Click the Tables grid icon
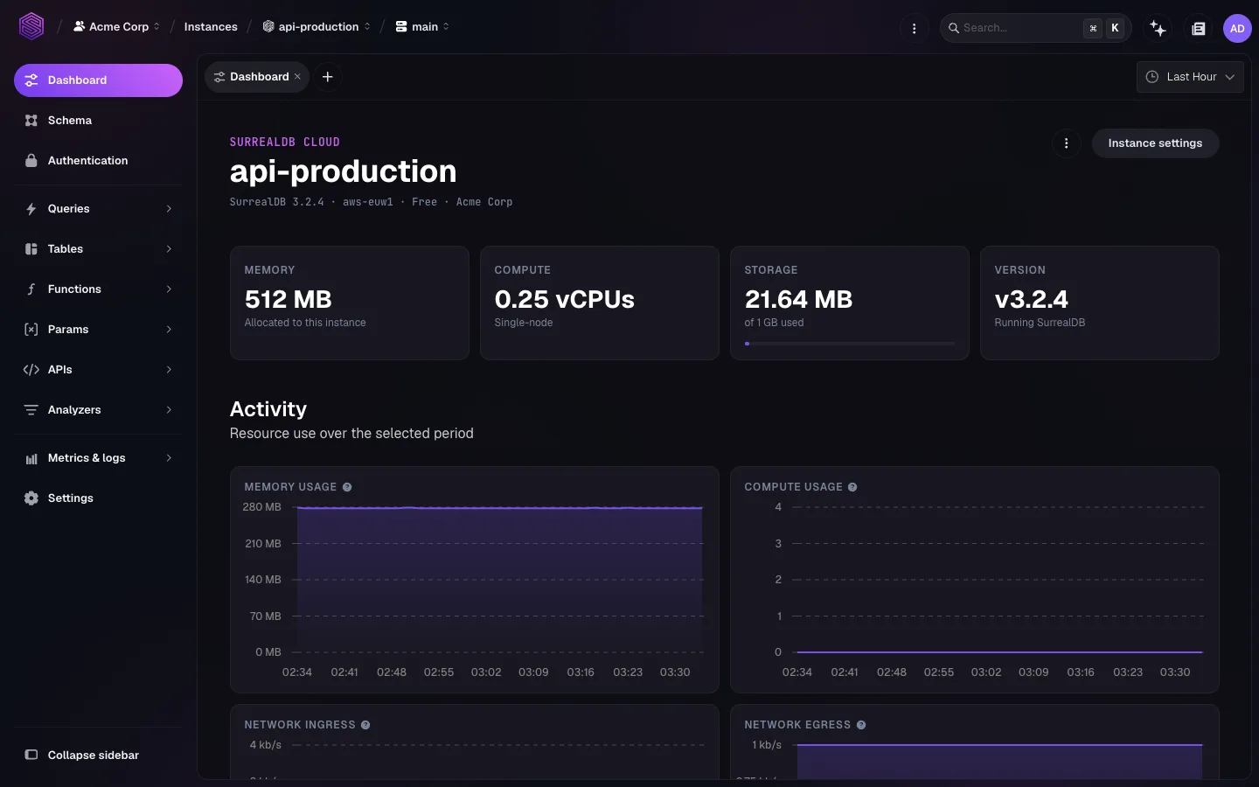1259x787 pixels. tap(31, 249)
